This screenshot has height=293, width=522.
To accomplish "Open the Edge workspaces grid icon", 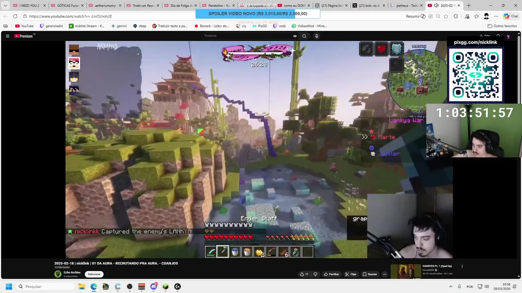I will (5, 26).
